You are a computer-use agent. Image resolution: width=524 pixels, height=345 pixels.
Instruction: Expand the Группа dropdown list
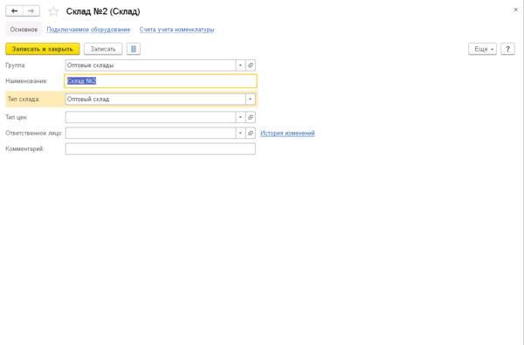click(241, 66)
